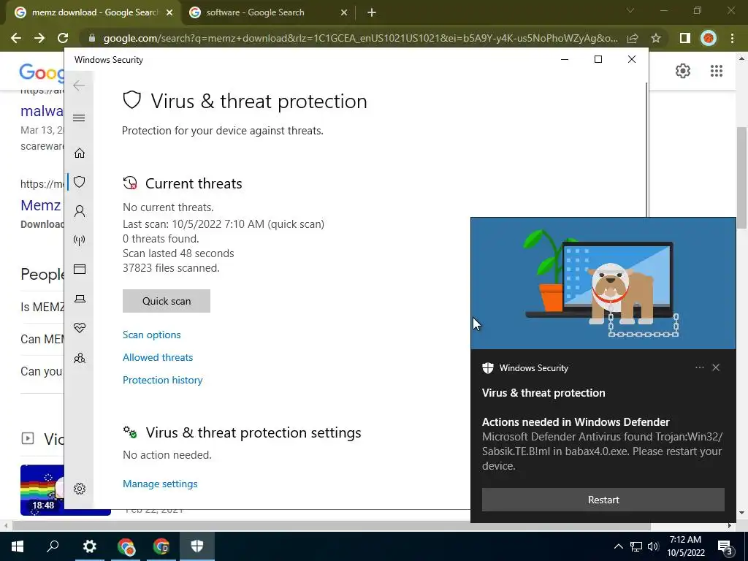The width and height of the screenshot is (748, 561).
Task: Open Settings from the taskbar
Action: (89, 546)
